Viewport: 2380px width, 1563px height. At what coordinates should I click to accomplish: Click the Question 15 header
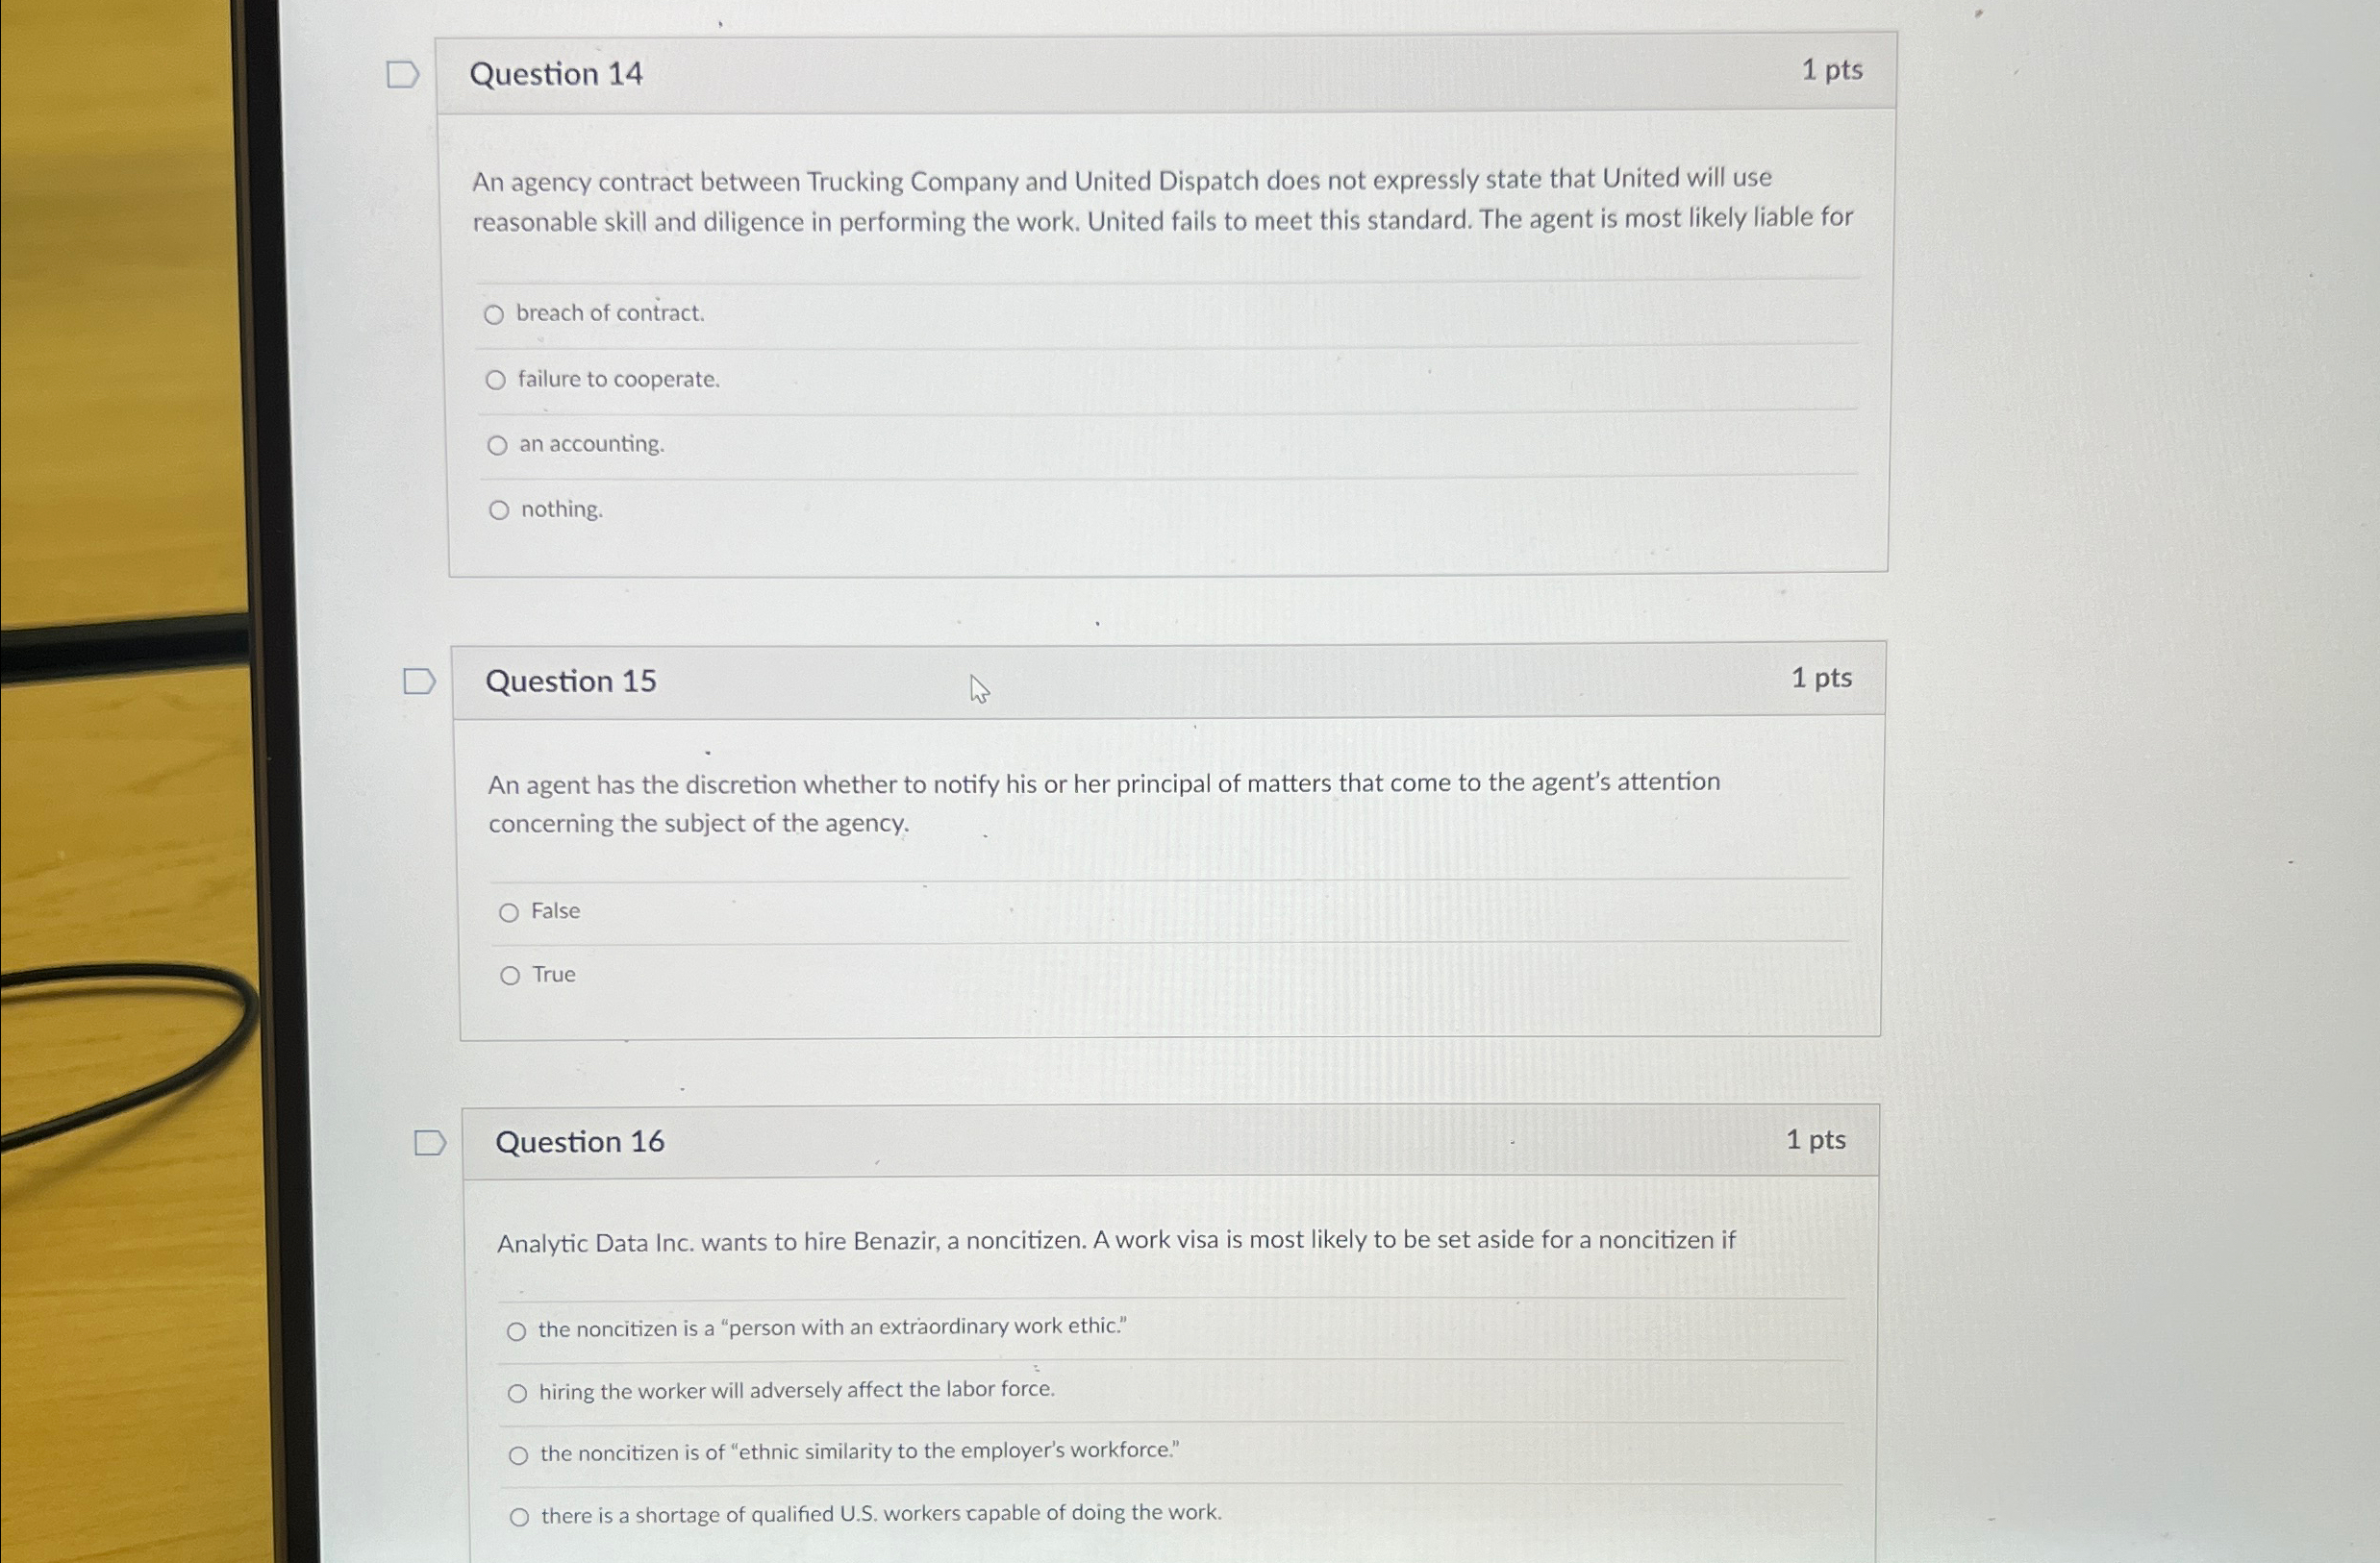pyautogui.click(x=571, y=681)
